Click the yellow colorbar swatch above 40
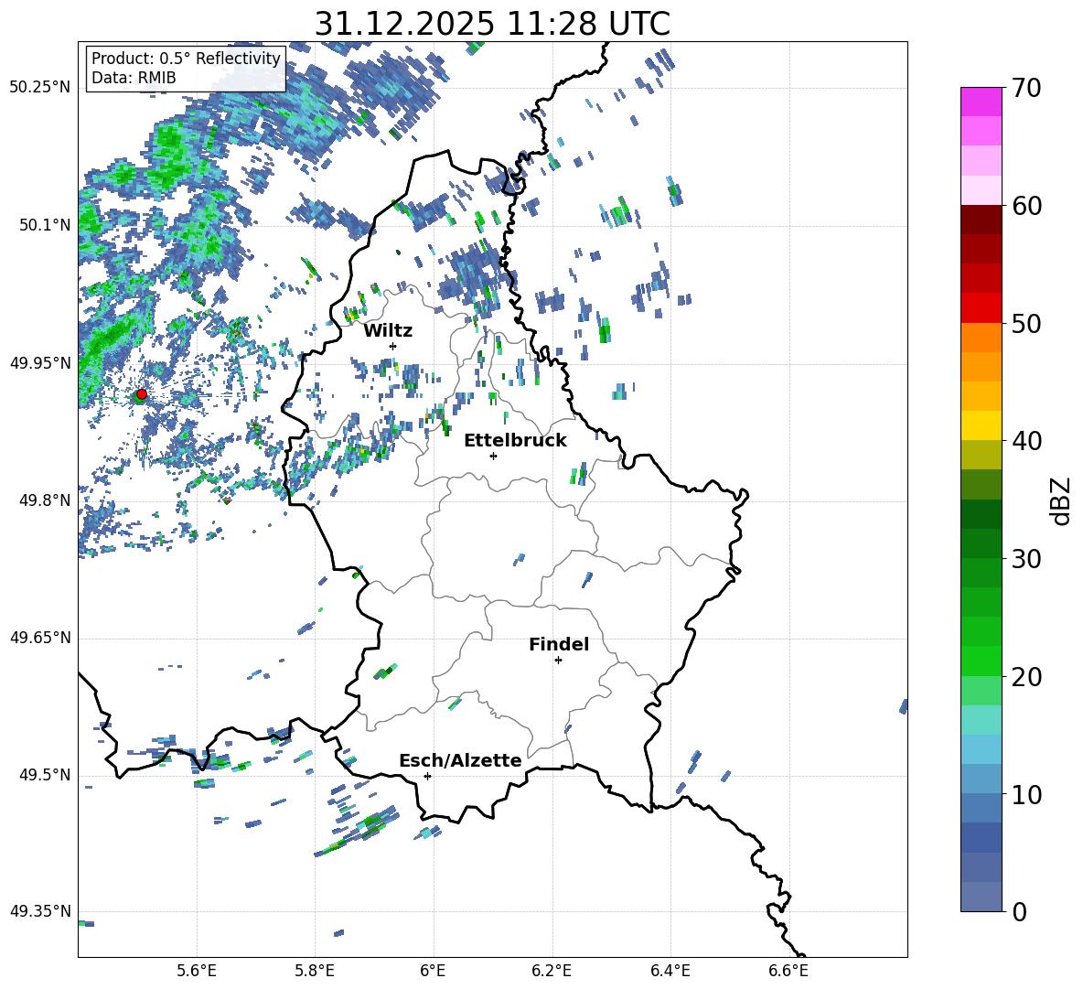This screenshot has height=989, width=1083. tap(981, 425)
